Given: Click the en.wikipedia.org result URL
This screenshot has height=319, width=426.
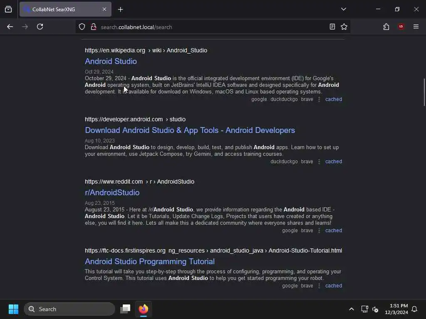Looking at the screenshot, I should pos(146,50).
